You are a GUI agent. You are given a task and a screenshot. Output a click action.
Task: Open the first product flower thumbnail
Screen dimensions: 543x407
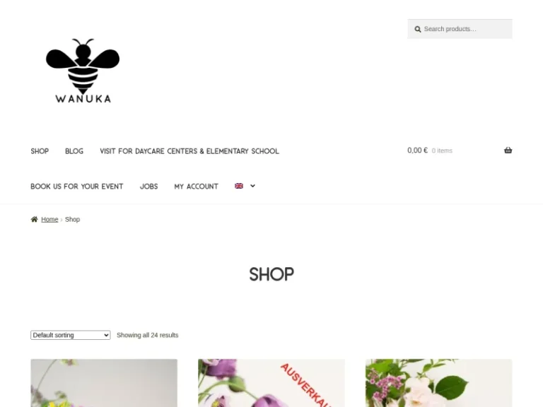104,383
